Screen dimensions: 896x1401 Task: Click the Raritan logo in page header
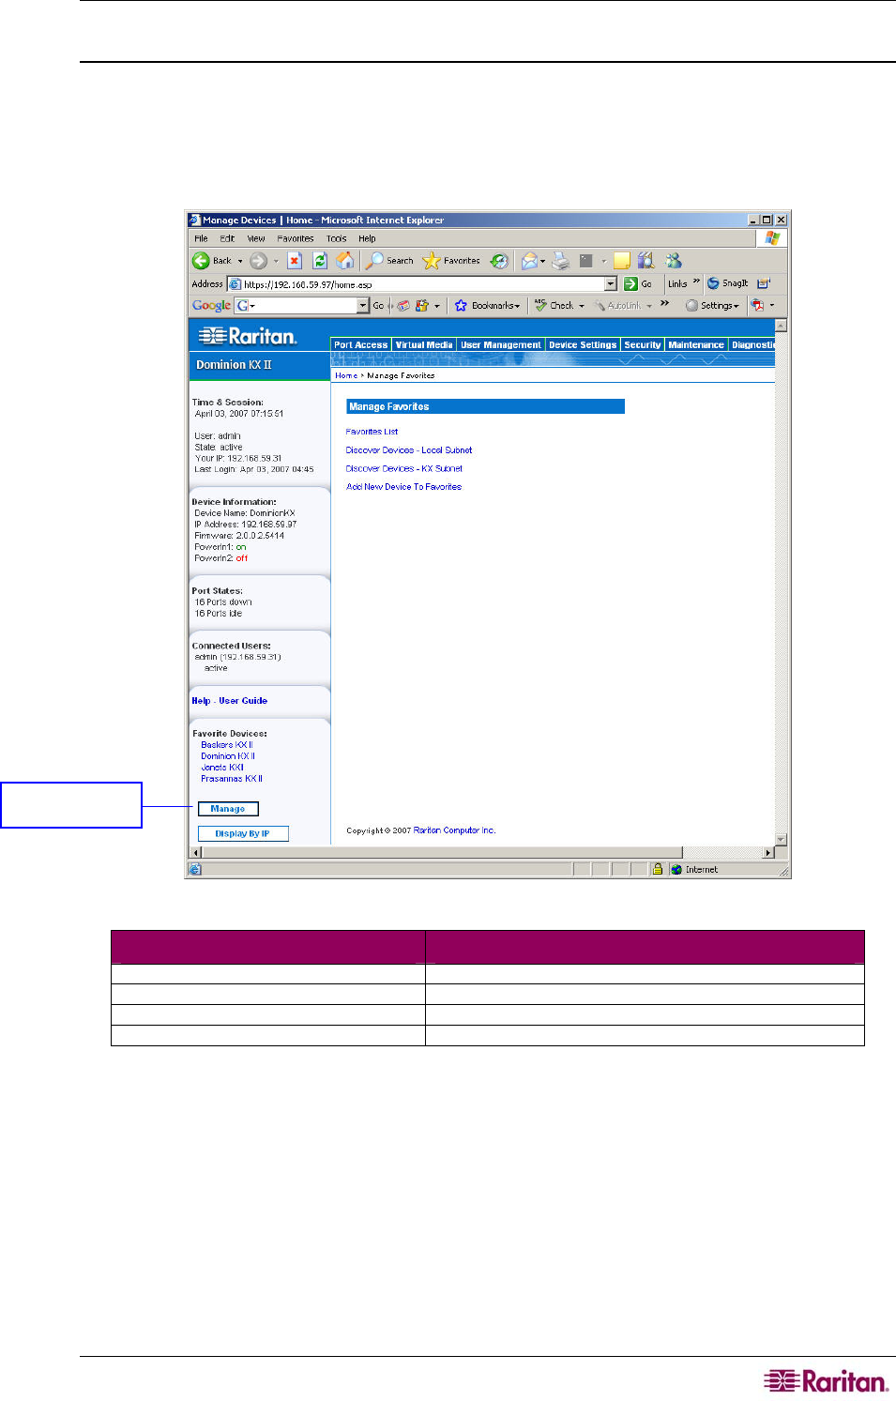pos(249,336)
